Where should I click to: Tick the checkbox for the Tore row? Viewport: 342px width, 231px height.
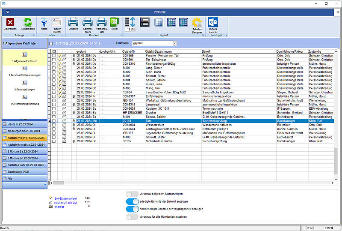tap(54, 121)
